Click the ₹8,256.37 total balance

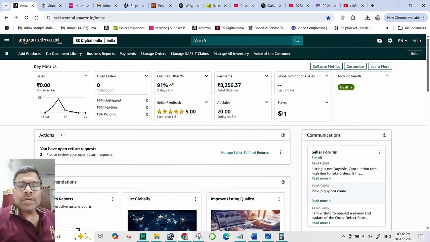click(229, 85)
